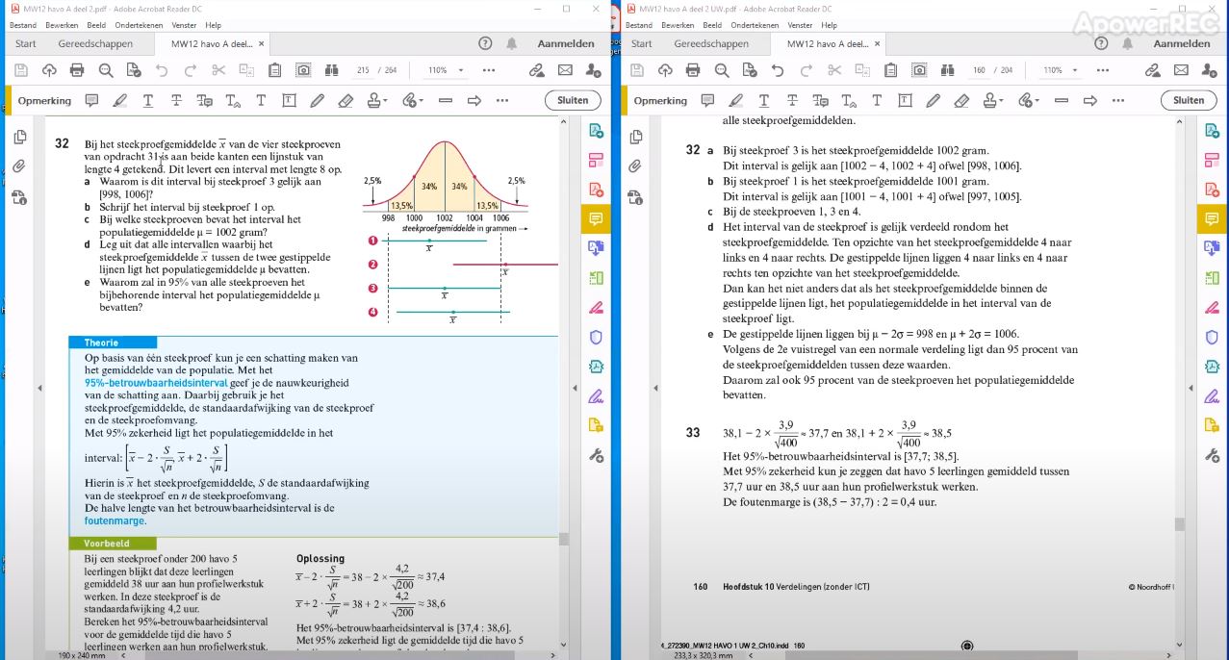The width and height of the screenshot is (1229, 660).
Task: Add sticky note comment in left window
Action: [91, 100]
